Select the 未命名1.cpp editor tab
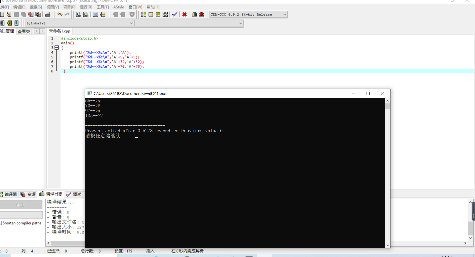The height and width of the screenshot is (257, 475). pyautogui.click(x=59, y=31)
